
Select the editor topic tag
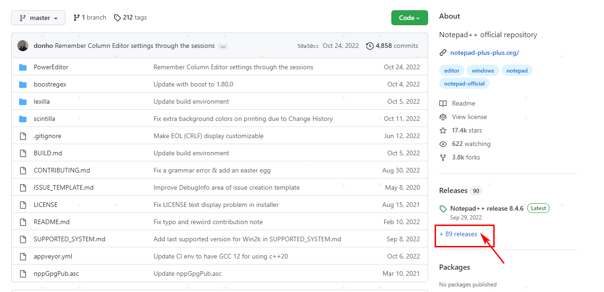pos(451,71)
